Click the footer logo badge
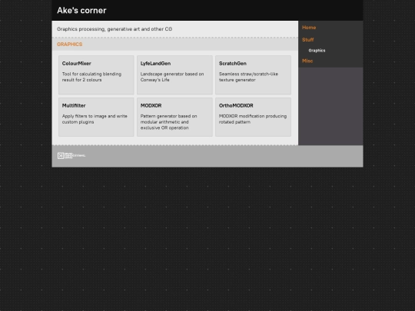The image size is (415, 311). (71, 155)
